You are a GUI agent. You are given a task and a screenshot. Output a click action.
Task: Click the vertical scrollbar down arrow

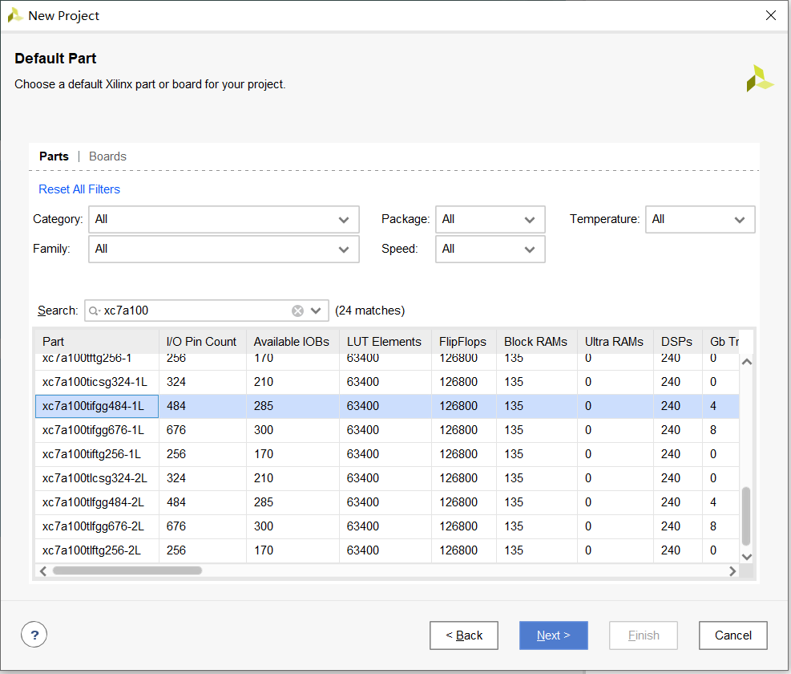[x=747, y=557]
